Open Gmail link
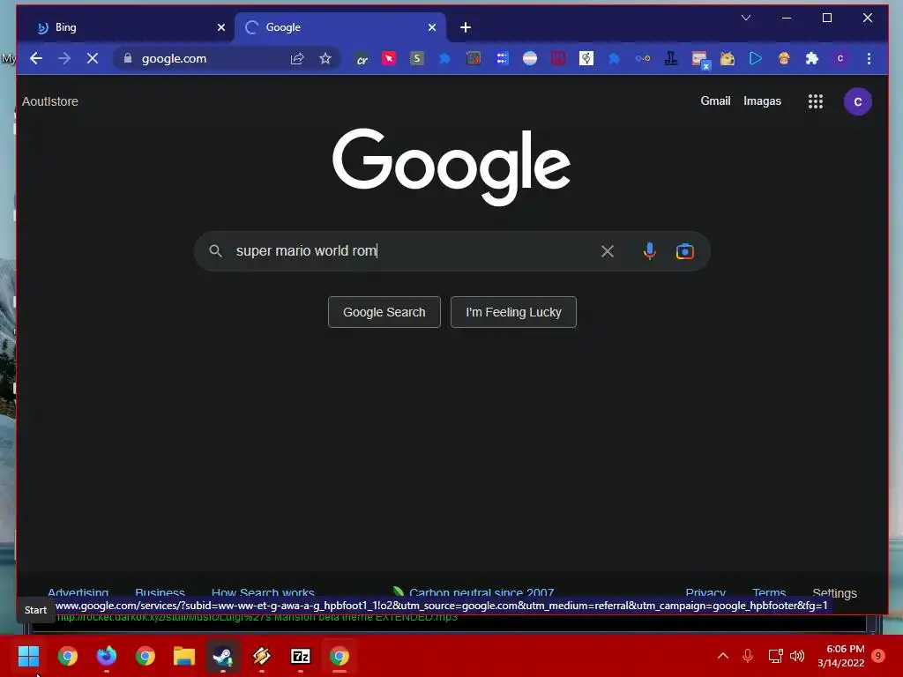Viewport: 903px width, 677px height. [715, 100]
